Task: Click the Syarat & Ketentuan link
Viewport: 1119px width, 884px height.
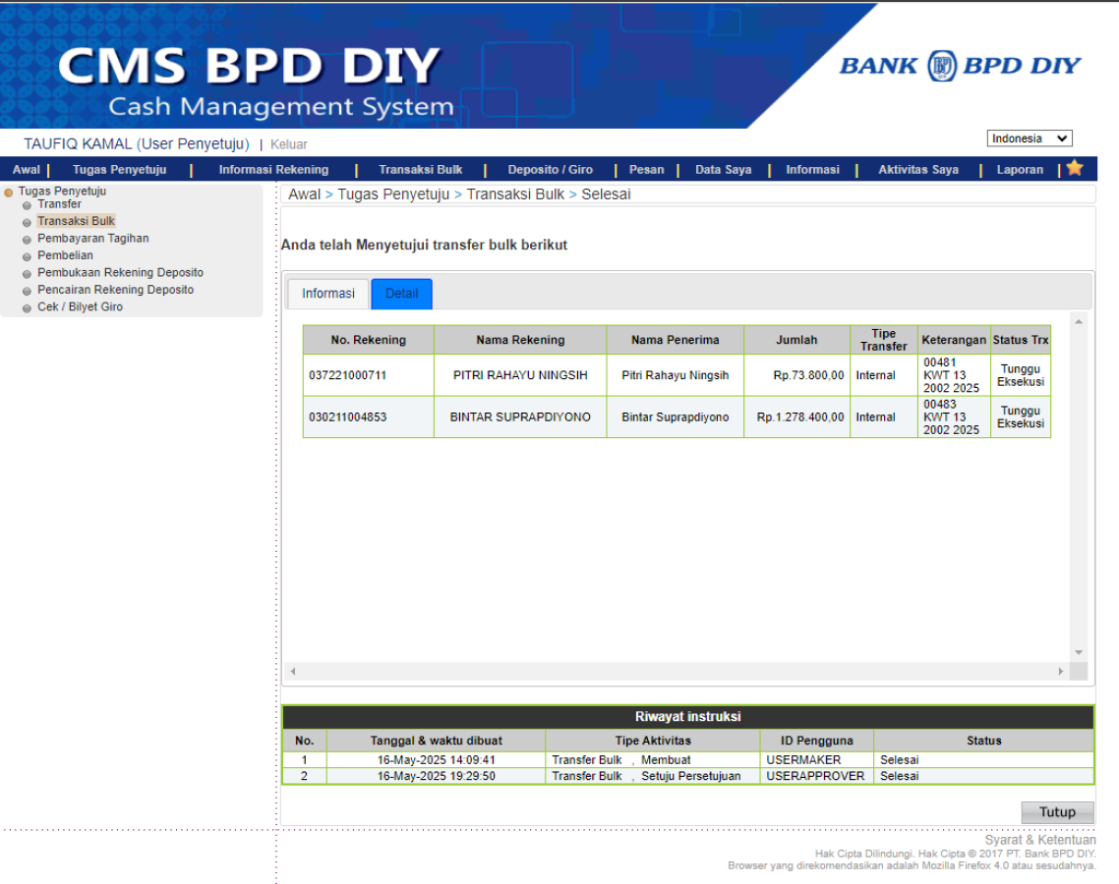Action: pyautogui.click(x=1039, y=840)
